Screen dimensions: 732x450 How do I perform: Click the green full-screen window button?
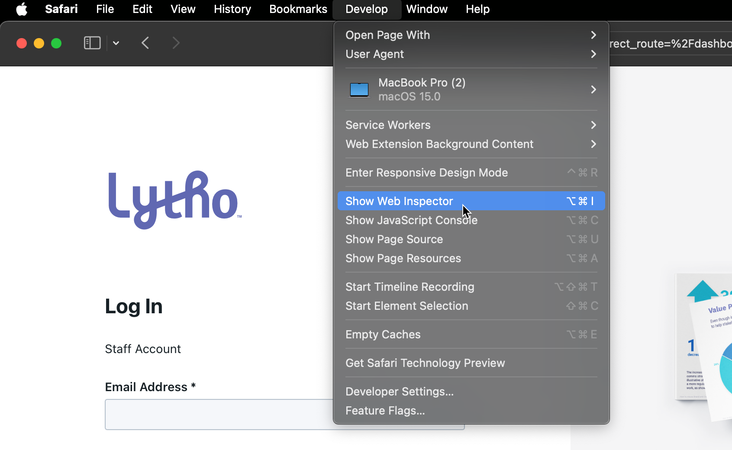(x=56, y=43)
